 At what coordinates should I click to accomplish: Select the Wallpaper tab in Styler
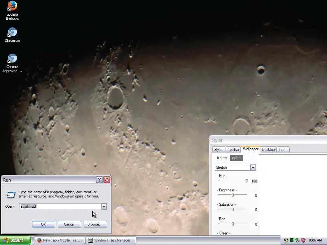click(x=250, y=149)
